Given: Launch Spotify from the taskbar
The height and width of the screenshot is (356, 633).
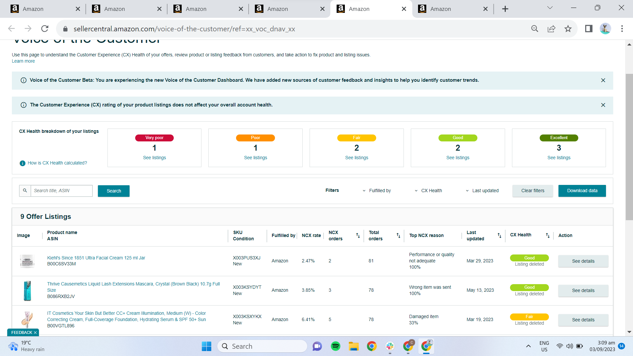Looking at the screenshot, I should point(336,346).
